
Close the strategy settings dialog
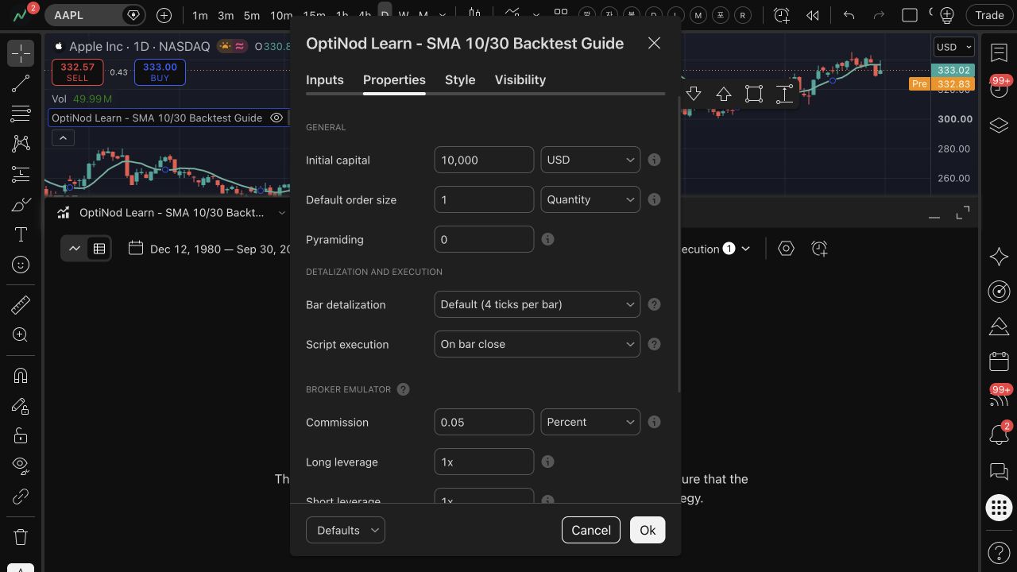click(654, 43)
